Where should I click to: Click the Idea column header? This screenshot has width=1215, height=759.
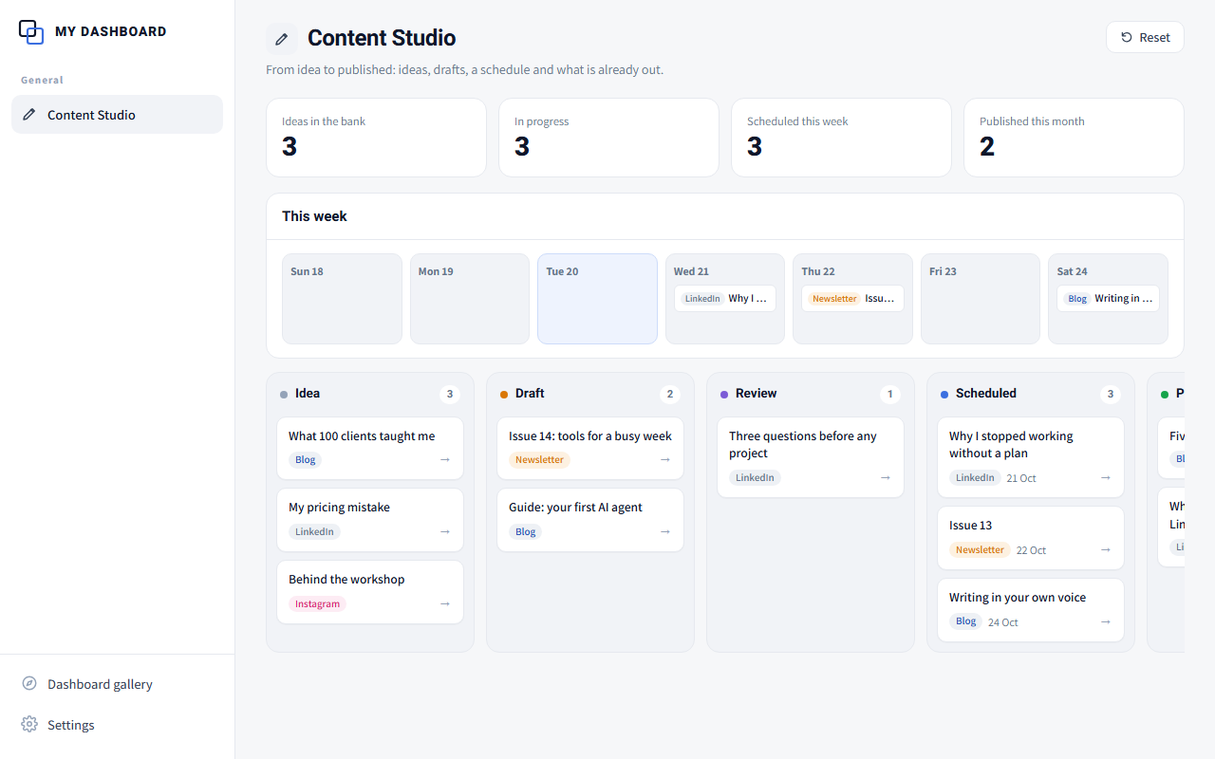click(370, 394)
